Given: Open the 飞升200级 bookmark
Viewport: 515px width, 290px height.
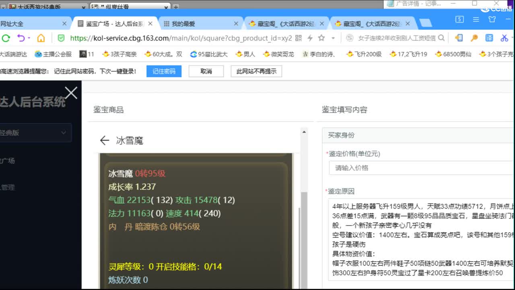Looking at the screenshot, I should pos(364,54).
